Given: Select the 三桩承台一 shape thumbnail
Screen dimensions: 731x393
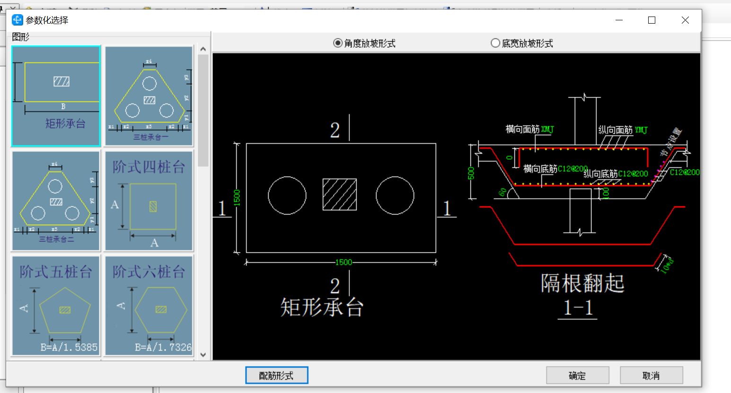Looking at the screenshot, I should point(149,96).
